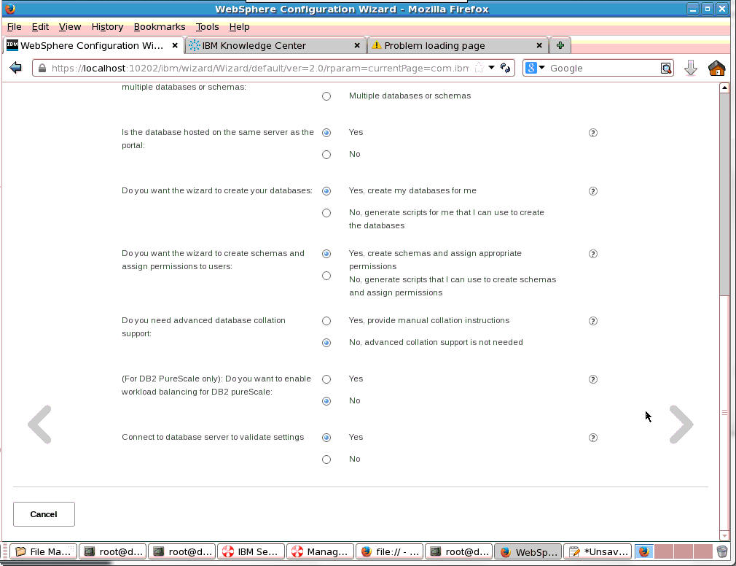Close the IBM Knowledge Center tab
736x566 pixels.
pos(357,45)
